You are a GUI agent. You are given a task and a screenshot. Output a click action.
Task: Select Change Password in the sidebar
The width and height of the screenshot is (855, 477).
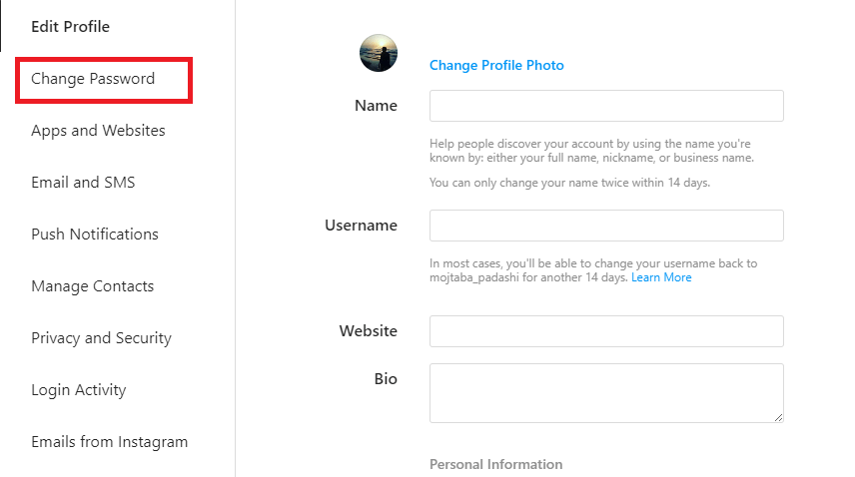93,79
